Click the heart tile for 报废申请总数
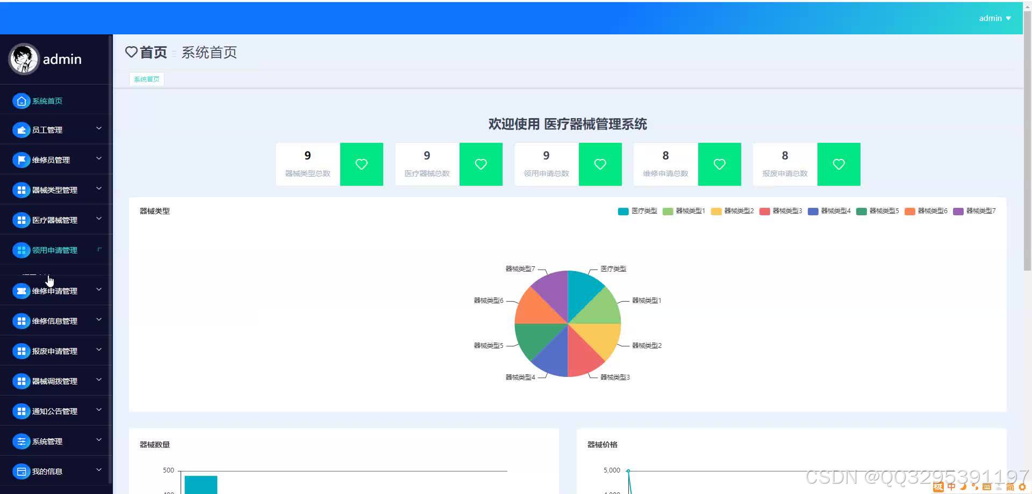Screen dimensions: 1032x494 tap(839, 164)
